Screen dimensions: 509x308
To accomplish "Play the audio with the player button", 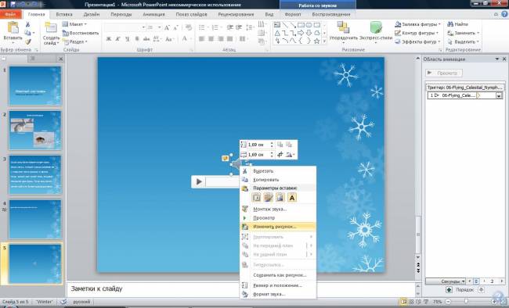I will [199, 182].
